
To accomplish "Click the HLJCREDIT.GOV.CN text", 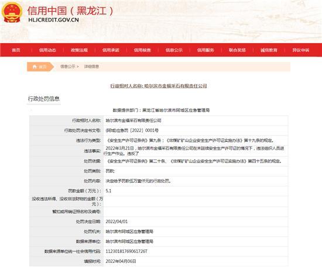I will 54,20.
